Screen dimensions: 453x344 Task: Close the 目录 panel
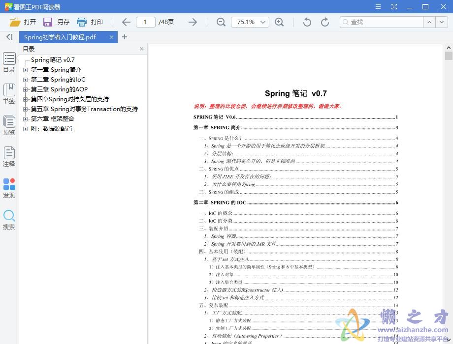[x=142, y=49]
